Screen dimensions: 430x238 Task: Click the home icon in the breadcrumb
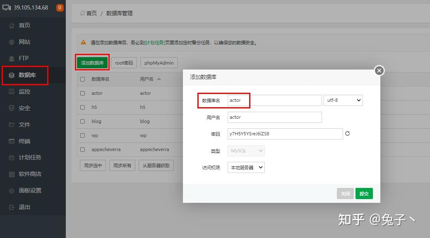[82, 13]
